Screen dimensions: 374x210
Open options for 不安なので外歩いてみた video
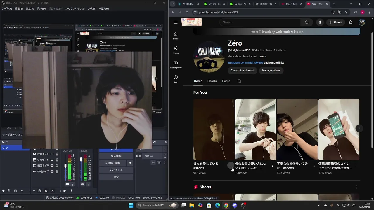click(314, 165)
